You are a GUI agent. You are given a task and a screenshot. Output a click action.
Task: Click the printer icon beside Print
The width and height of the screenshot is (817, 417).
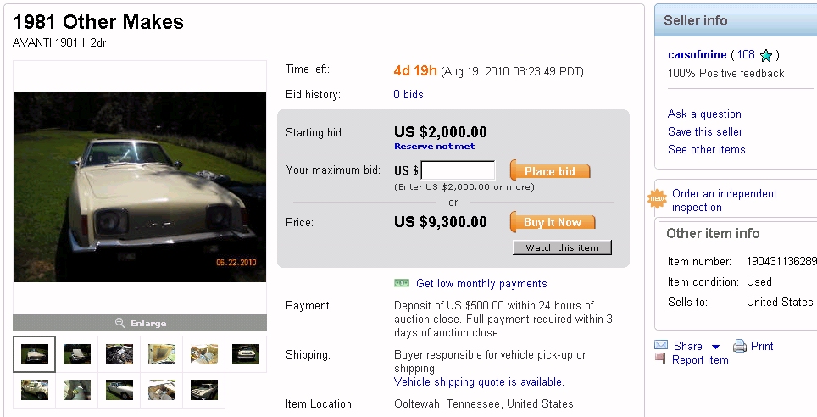click(739, 346)
